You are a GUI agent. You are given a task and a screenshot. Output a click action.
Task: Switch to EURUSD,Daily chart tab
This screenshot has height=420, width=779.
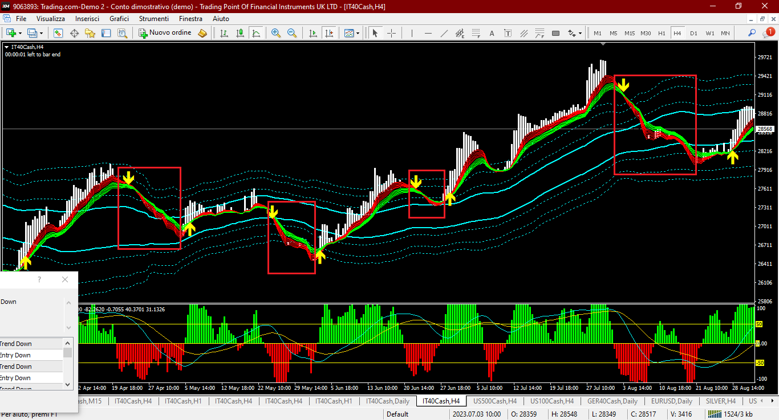pos(672,401)
